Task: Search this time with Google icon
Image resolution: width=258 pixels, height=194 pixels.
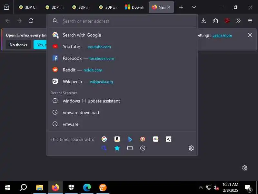Action: tap(104, 139)
